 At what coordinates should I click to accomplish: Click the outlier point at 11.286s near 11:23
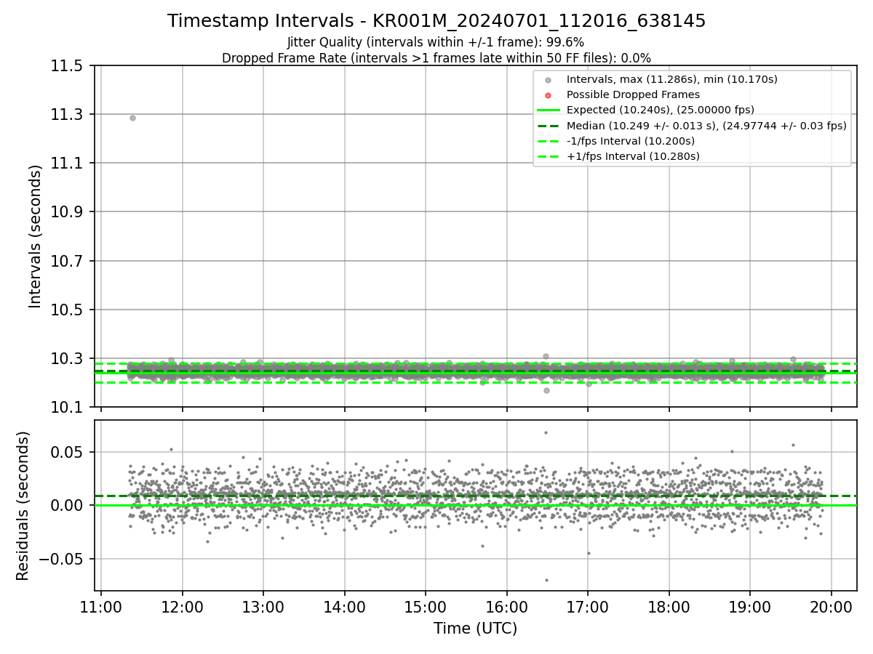coord(132,118)
